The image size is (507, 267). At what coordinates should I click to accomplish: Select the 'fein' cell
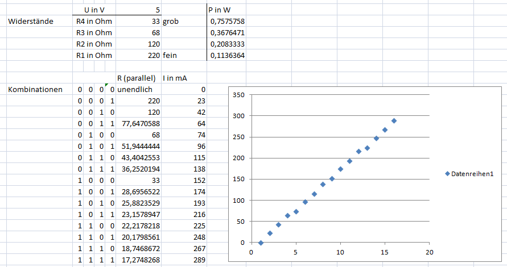(184, 55)
